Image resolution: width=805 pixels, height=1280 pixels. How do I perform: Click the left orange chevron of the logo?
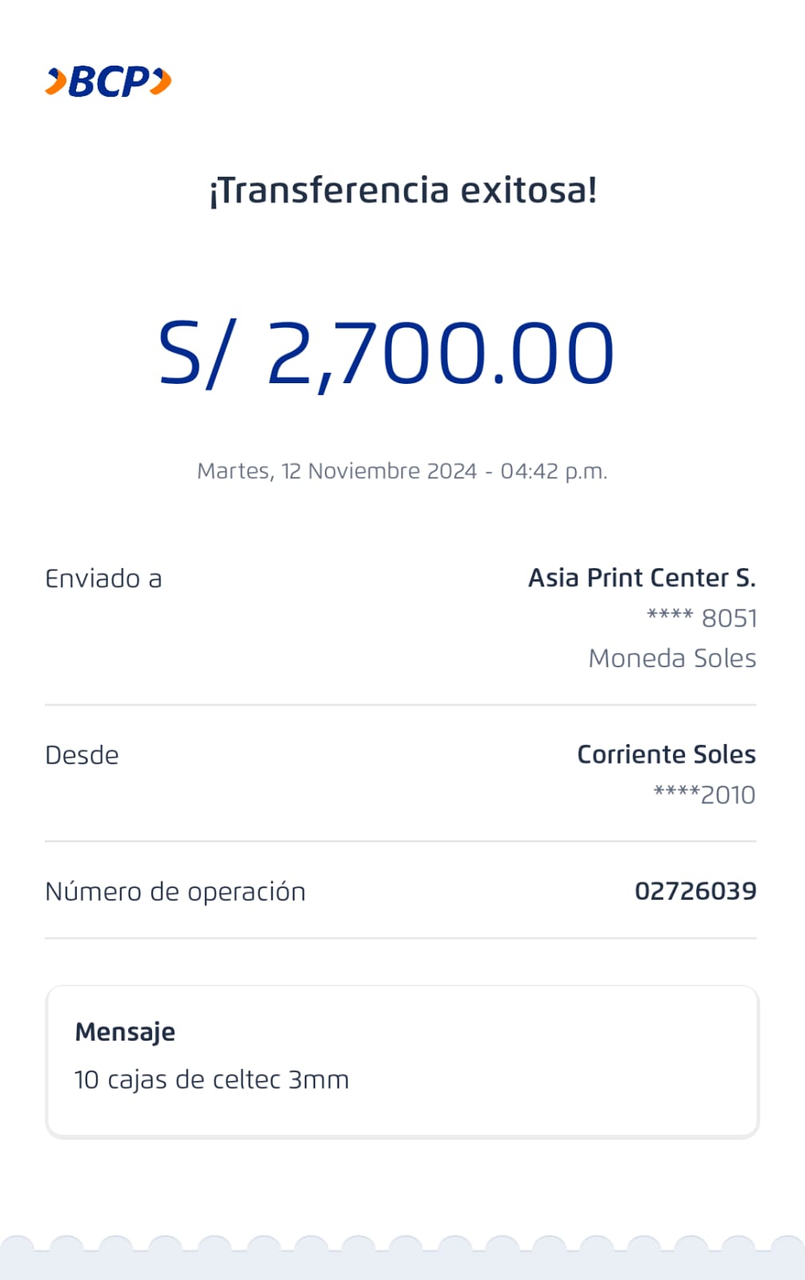point(56,82)
